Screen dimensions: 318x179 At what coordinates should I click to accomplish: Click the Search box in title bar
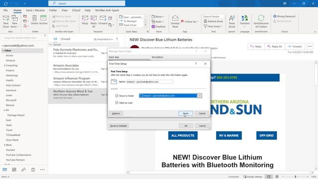click(86, 3)
